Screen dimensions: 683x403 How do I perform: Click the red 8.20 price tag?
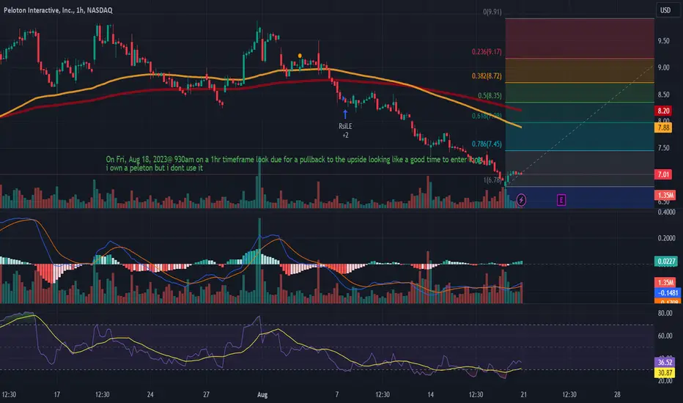663,111
